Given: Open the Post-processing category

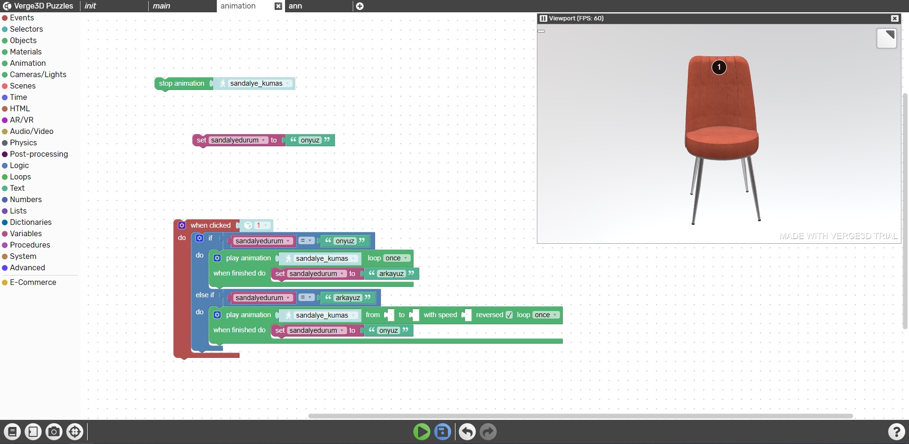Looking at the screenshot, I should click(x=39, y=154).
